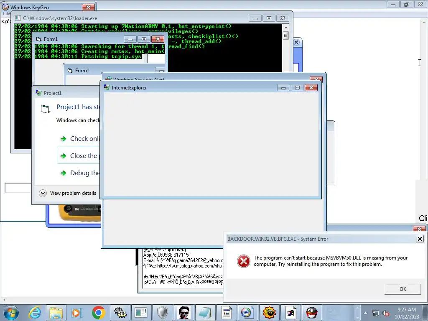Open the Windows Media Player file taskbar icon

tap(247, 313)
